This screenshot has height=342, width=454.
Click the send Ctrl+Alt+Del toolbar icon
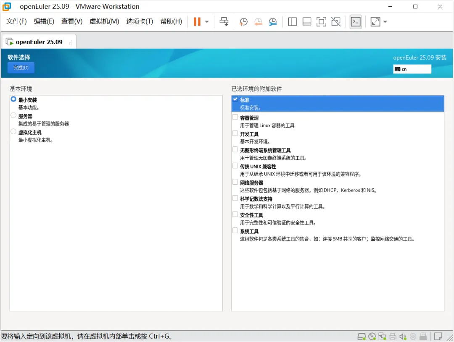[224, 22]
